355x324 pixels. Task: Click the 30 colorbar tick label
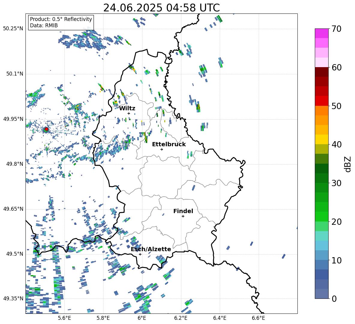point(336,183)
